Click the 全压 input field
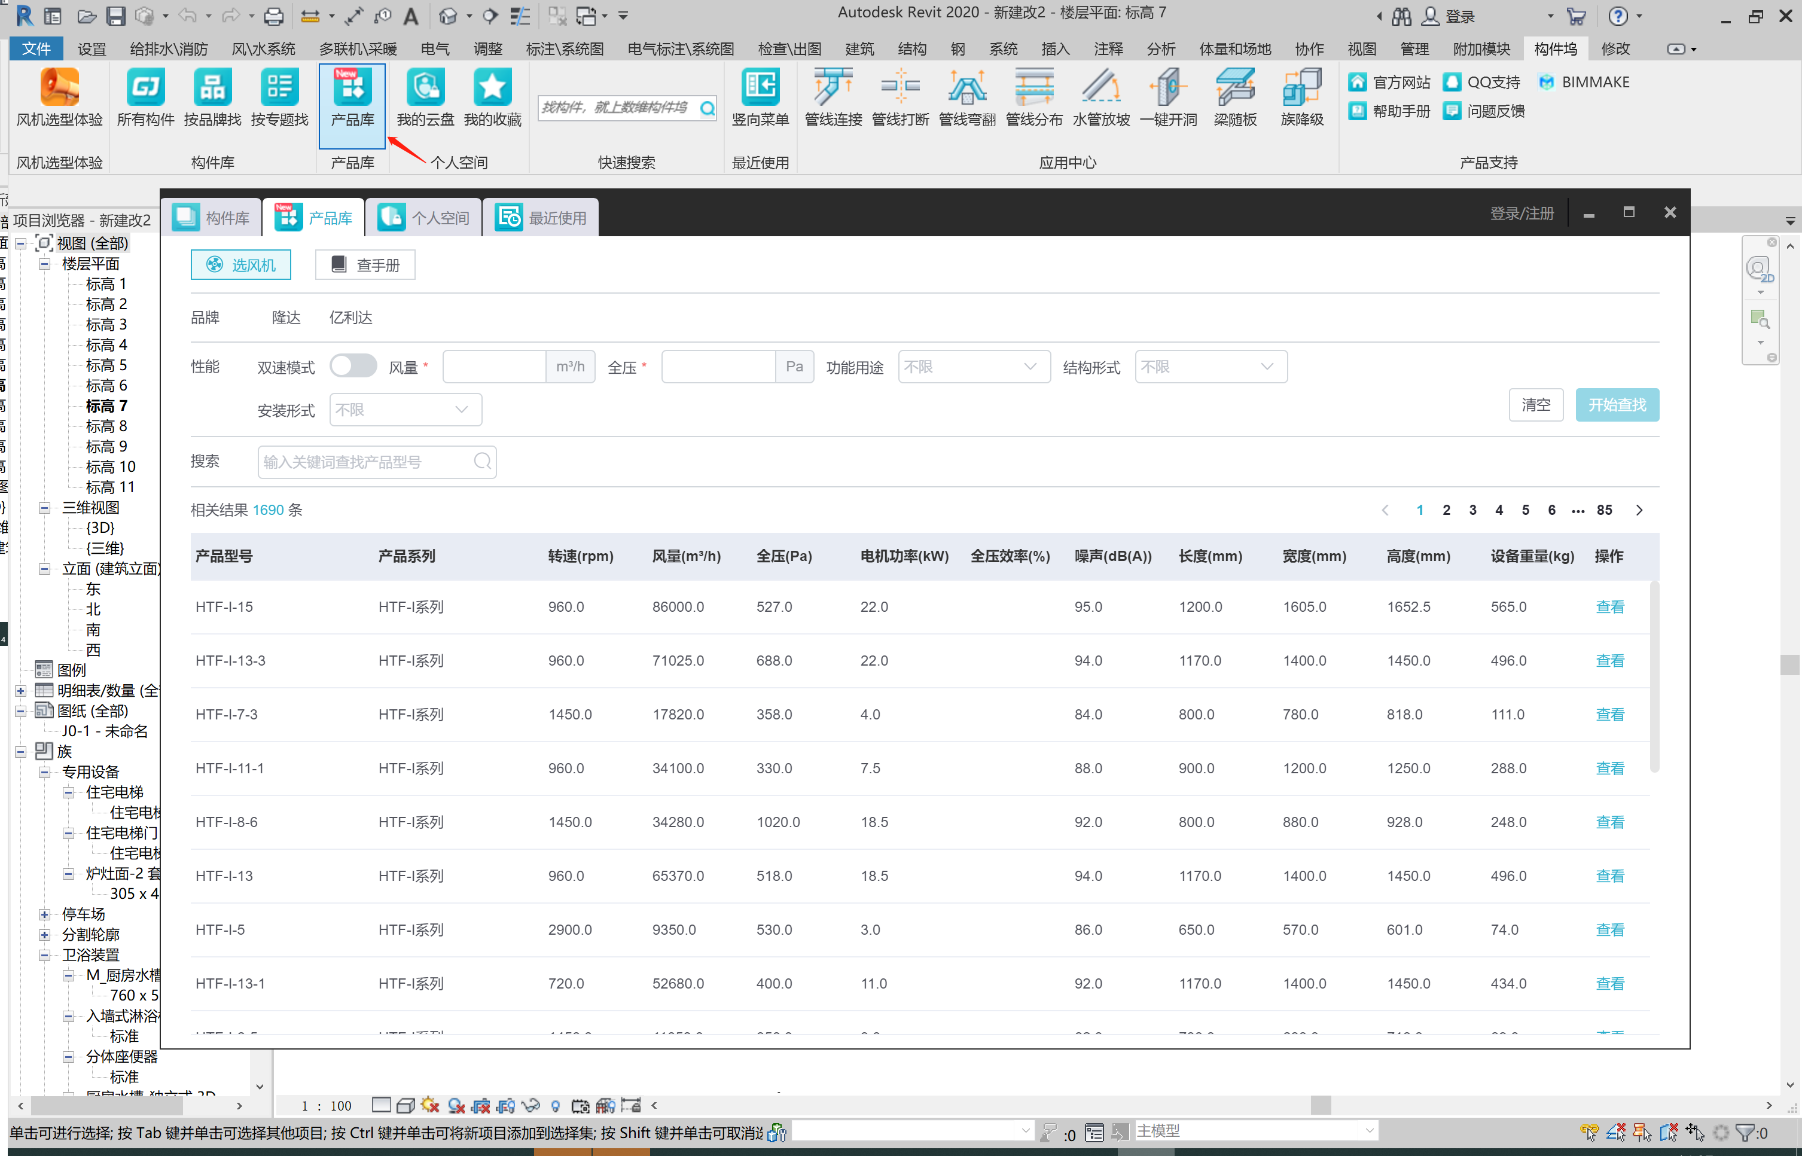This screenshot has height=1156, width=1802. 718,367
